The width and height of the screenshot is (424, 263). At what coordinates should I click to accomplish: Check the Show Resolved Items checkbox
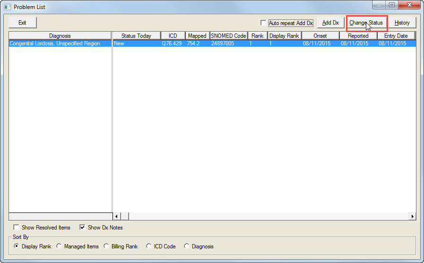[x=17, y=228]
